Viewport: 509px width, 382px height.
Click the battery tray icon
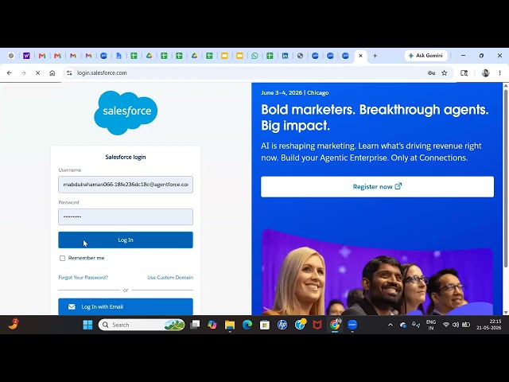click(466, 325)
